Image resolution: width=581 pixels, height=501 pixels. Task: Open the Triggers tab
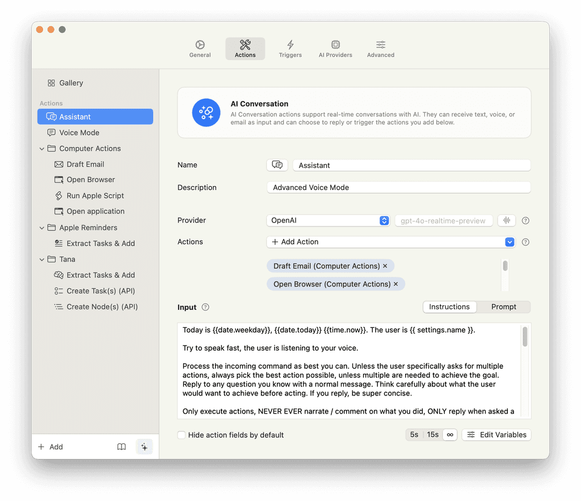click(x=290, y=48)
